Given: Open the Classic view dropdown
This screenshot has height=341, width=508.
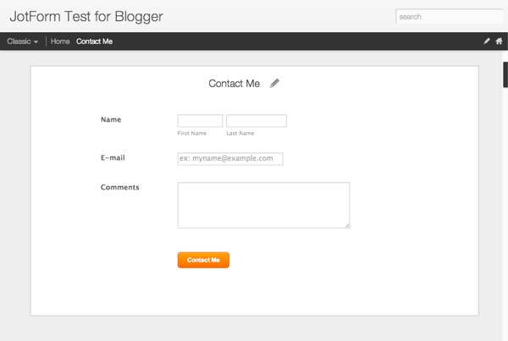Looking at the screenshot, I should (x=23, y=41).
